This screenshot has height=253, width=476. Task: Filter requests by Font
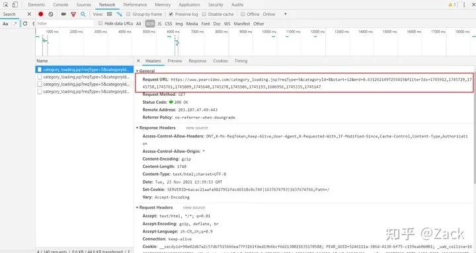tap(206, 24)
